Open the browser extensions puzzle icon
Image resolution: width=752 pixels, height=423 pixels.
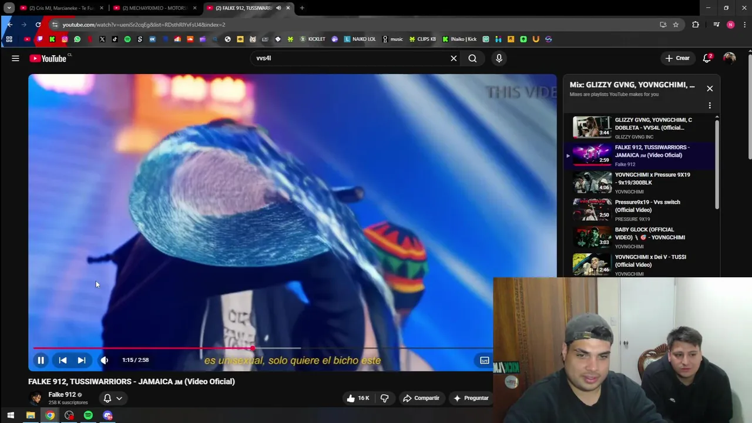696,25
